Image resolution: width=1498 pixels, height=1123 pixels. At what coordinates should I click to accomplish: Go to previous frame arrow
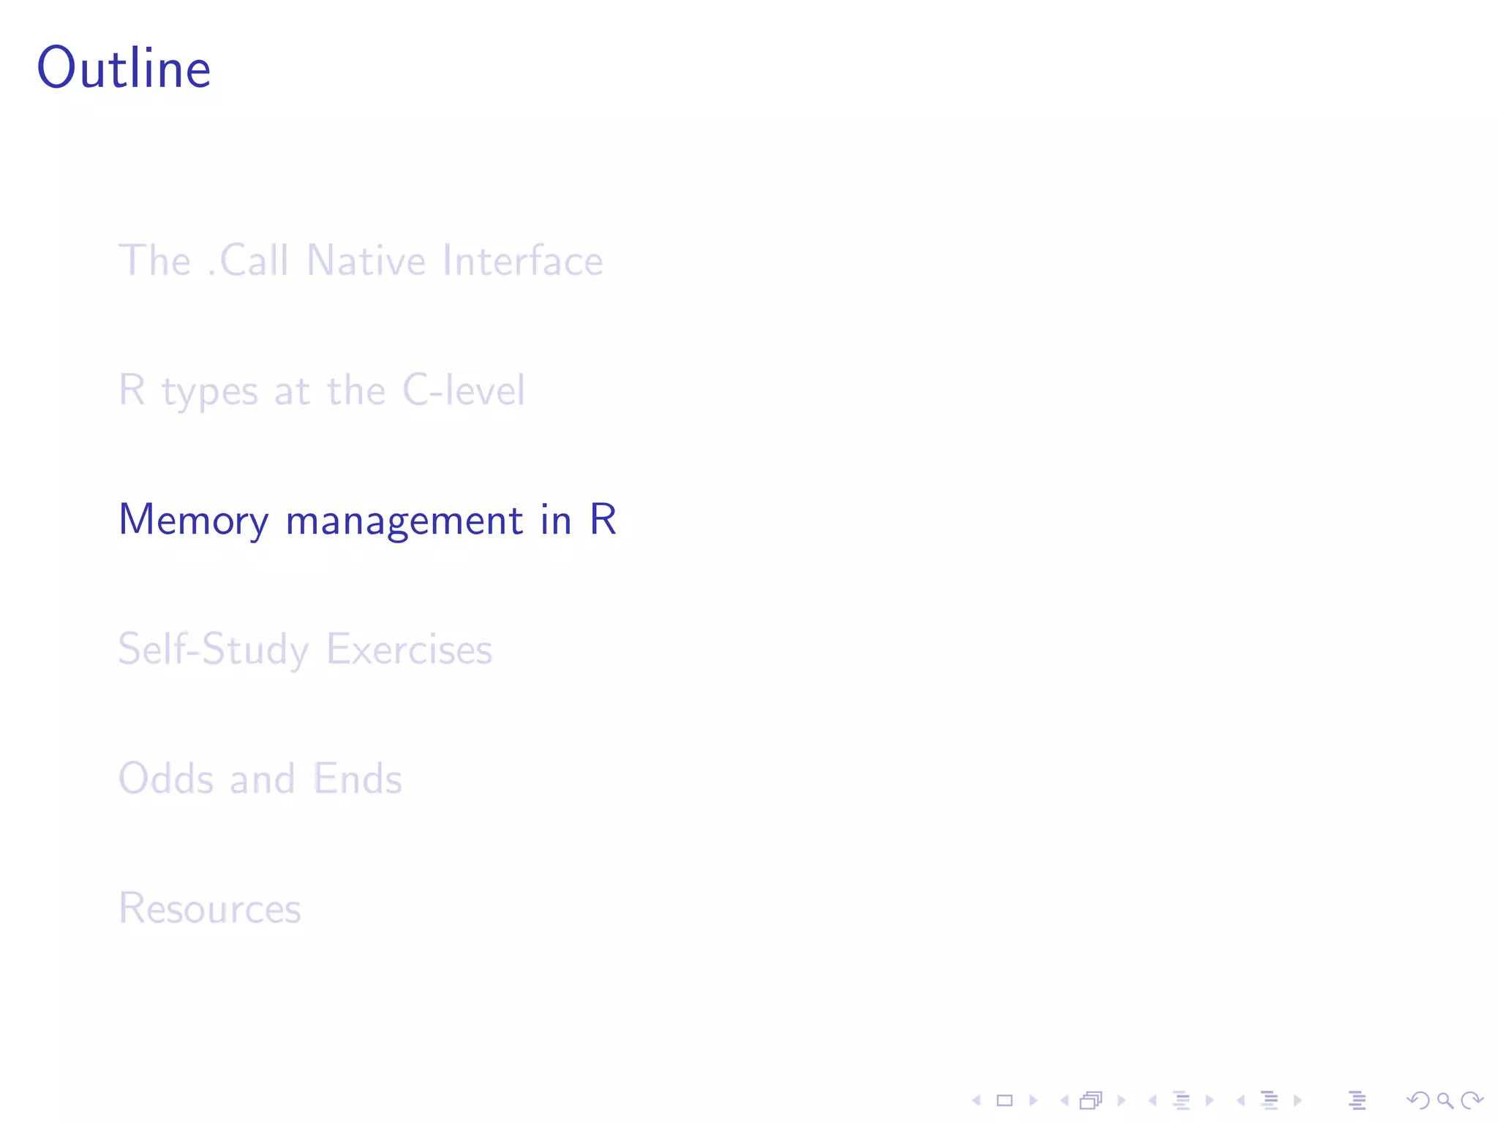pos(1064,1100)
